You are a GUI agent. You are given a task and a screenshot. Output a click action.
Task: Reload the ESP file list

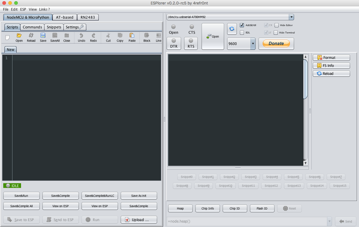coord(331,73)
